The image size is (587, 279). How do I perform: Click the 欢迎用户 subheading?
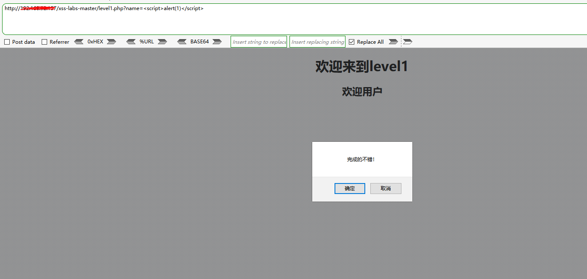pyautogui.click(x=362, y=91)
